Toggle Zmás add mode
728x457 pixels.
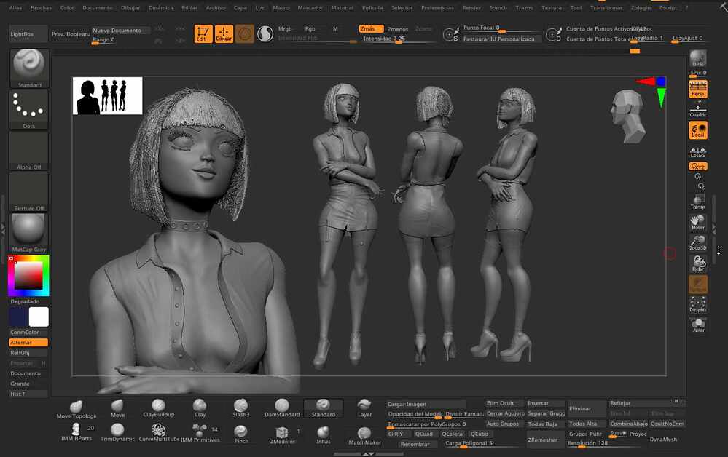click(x=371, y=28)
